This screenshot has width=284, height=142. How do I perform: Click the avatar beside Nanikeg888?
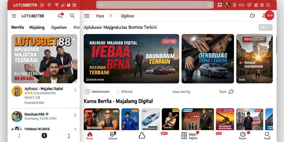coord(17,116)
